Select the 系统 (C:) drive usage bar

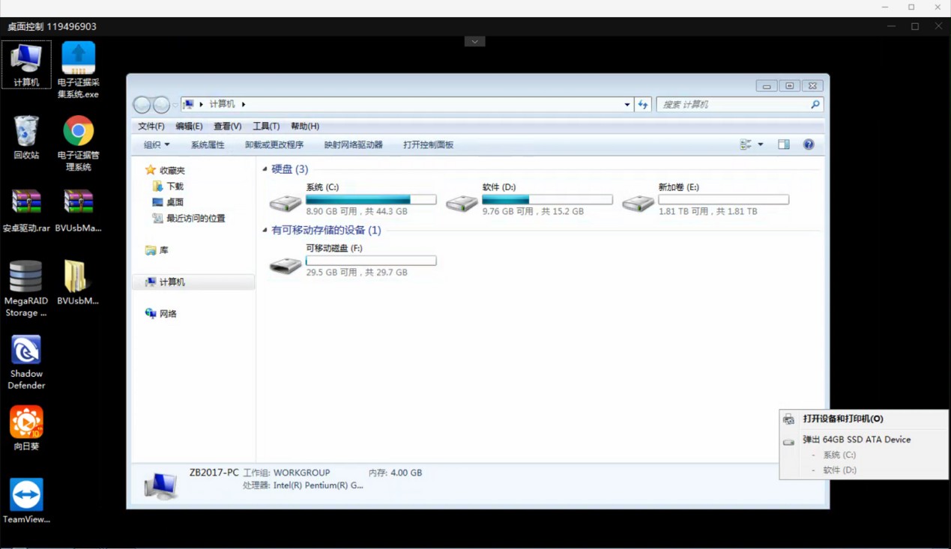(x=371, y=200)
